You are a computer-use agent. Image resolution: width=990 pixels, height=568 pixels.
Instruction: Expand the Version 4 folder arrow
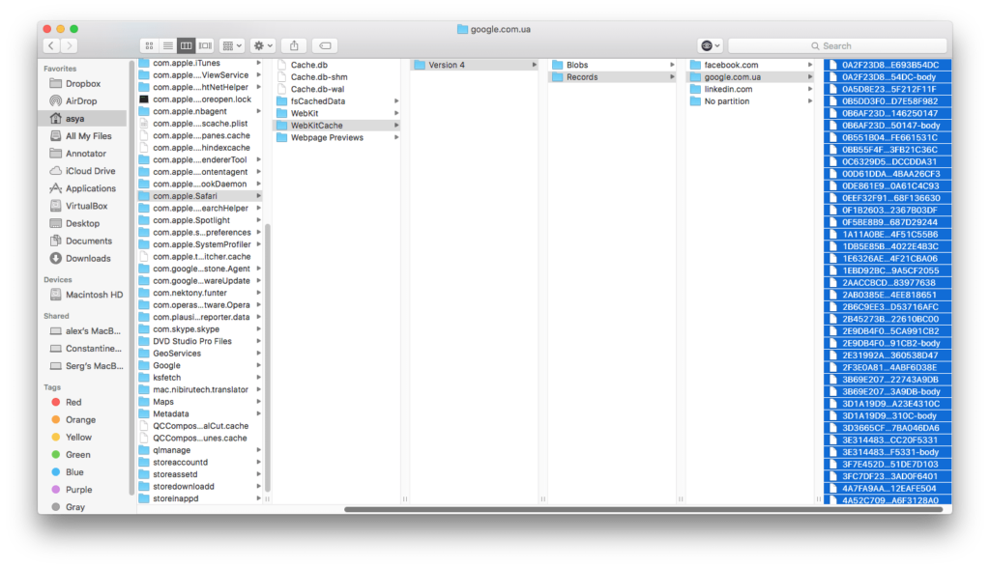(x=534, y=65)
